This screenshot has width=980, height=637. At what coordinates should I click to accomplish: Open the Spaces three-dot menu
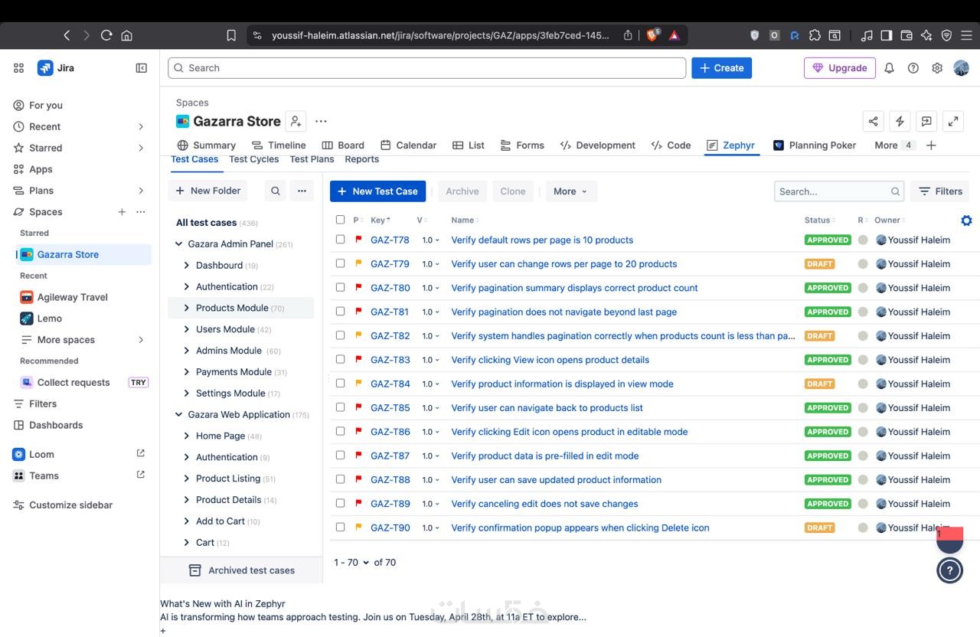[141, 212]
